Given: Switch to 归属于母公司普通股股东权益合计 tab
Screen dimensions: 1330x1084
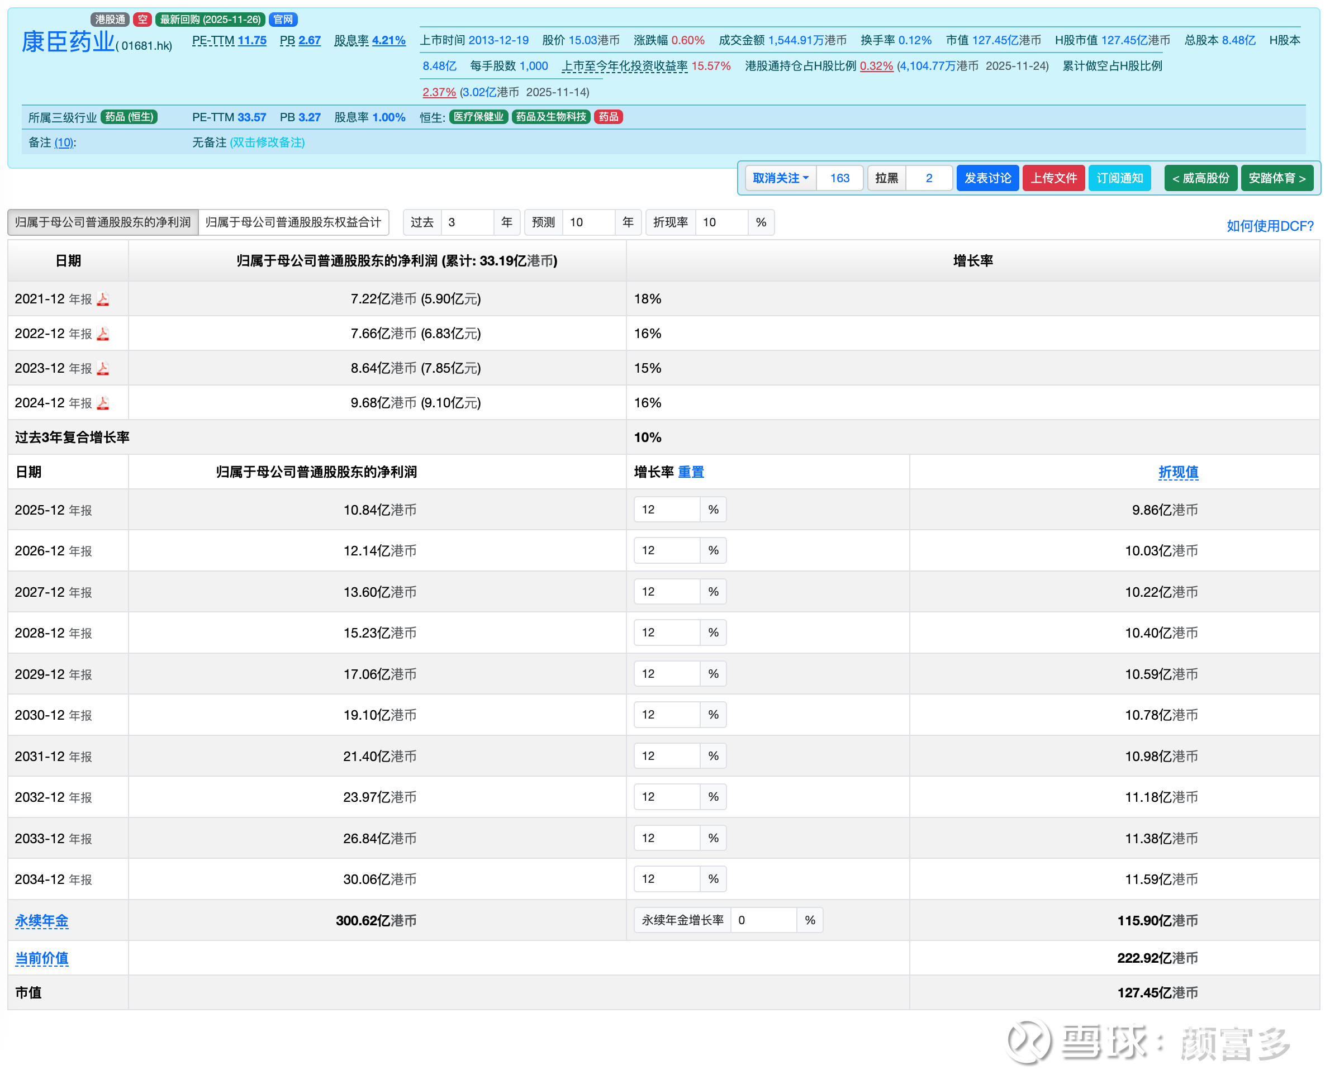Looking at the screenshot, I should [x=293, y=222].
